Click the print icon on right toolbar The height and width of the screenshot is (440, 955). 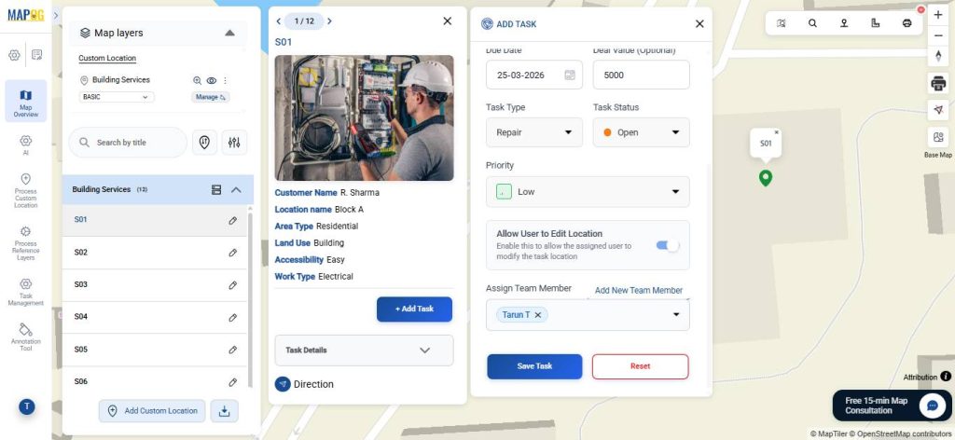click(938, 83)
